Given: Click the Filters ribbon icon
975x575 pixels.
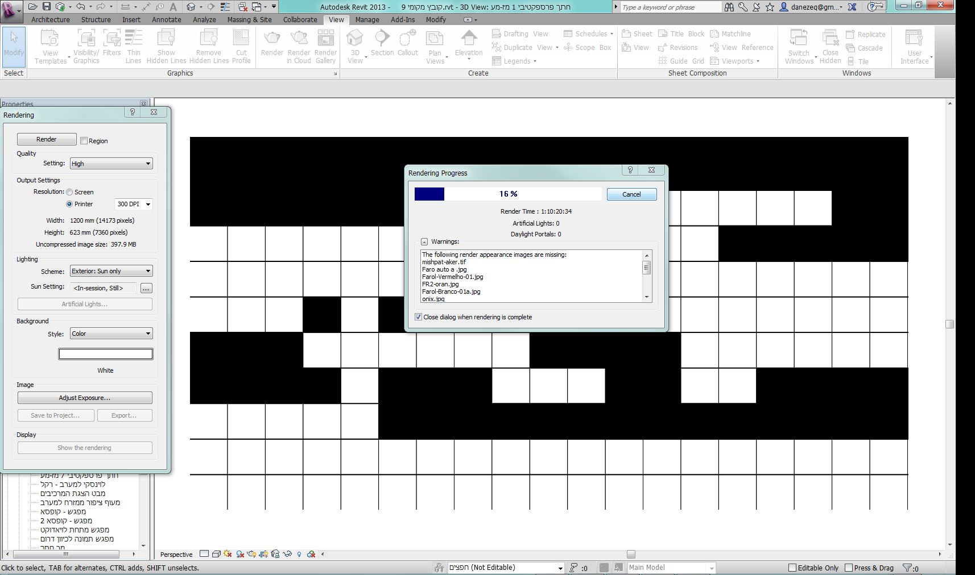Looking at the screenshot, I should click(x=112, y=44).
